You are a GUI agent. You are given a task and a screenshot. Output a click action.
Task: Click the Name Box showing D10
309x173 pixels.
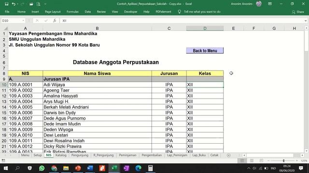tap(12, 21)
